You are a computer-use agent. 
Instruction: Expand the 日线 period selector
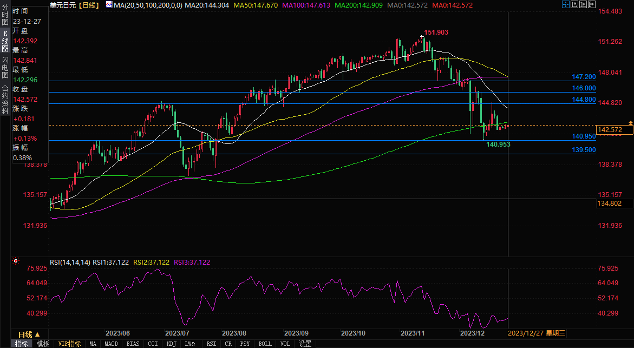pos(29,334)
